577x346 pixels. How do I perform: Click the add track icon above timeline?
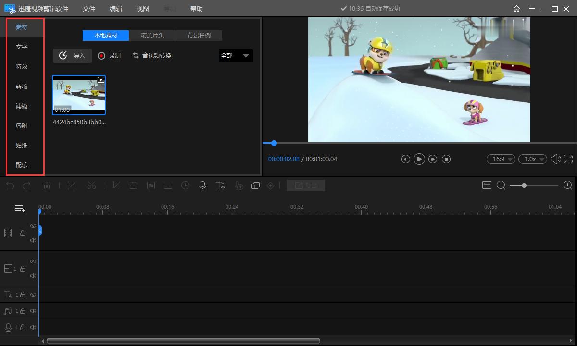20,209
